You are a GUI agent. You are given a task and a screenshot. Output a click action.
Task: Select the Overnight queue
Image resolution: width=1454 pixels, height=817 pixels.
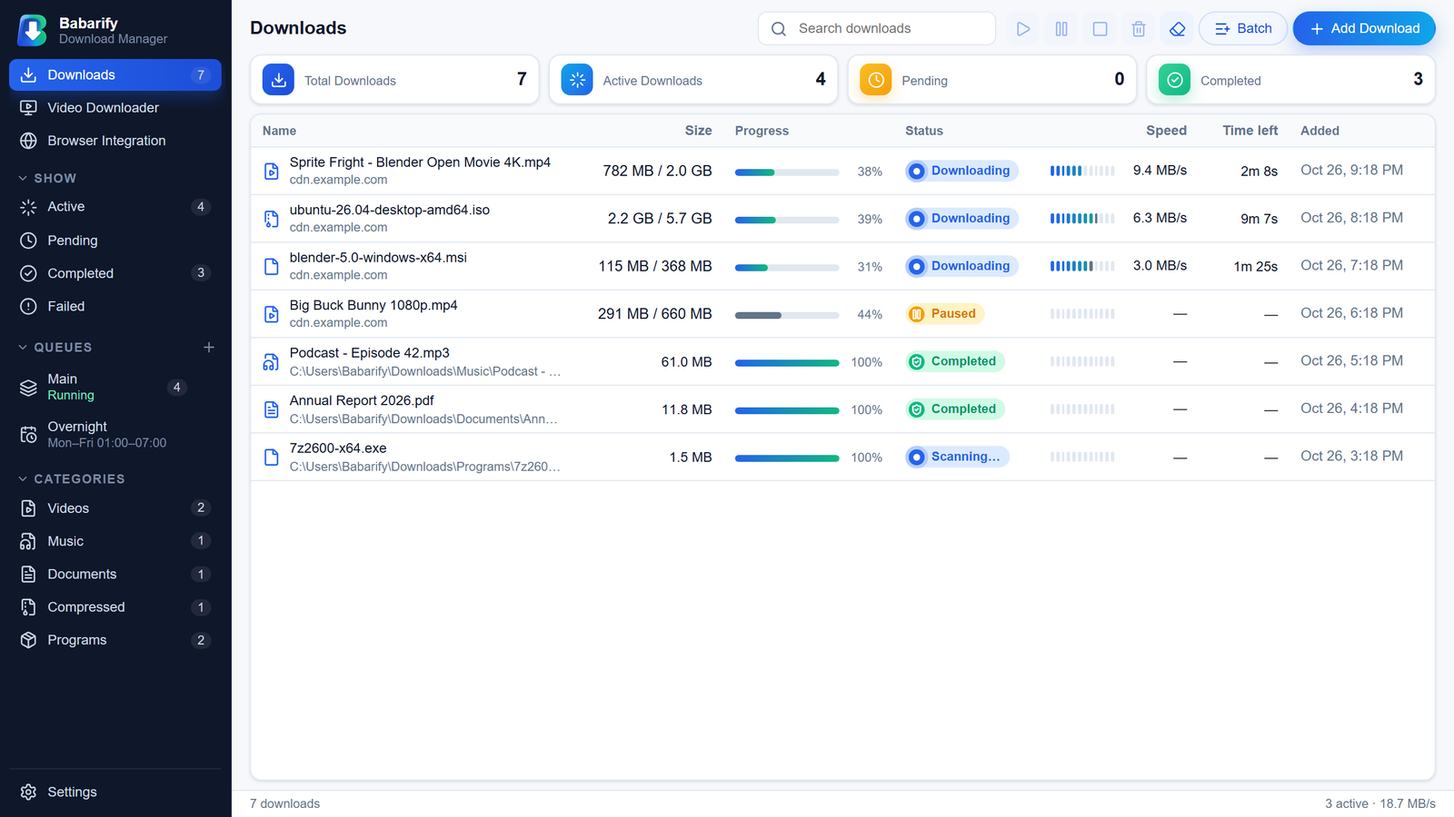115,434
